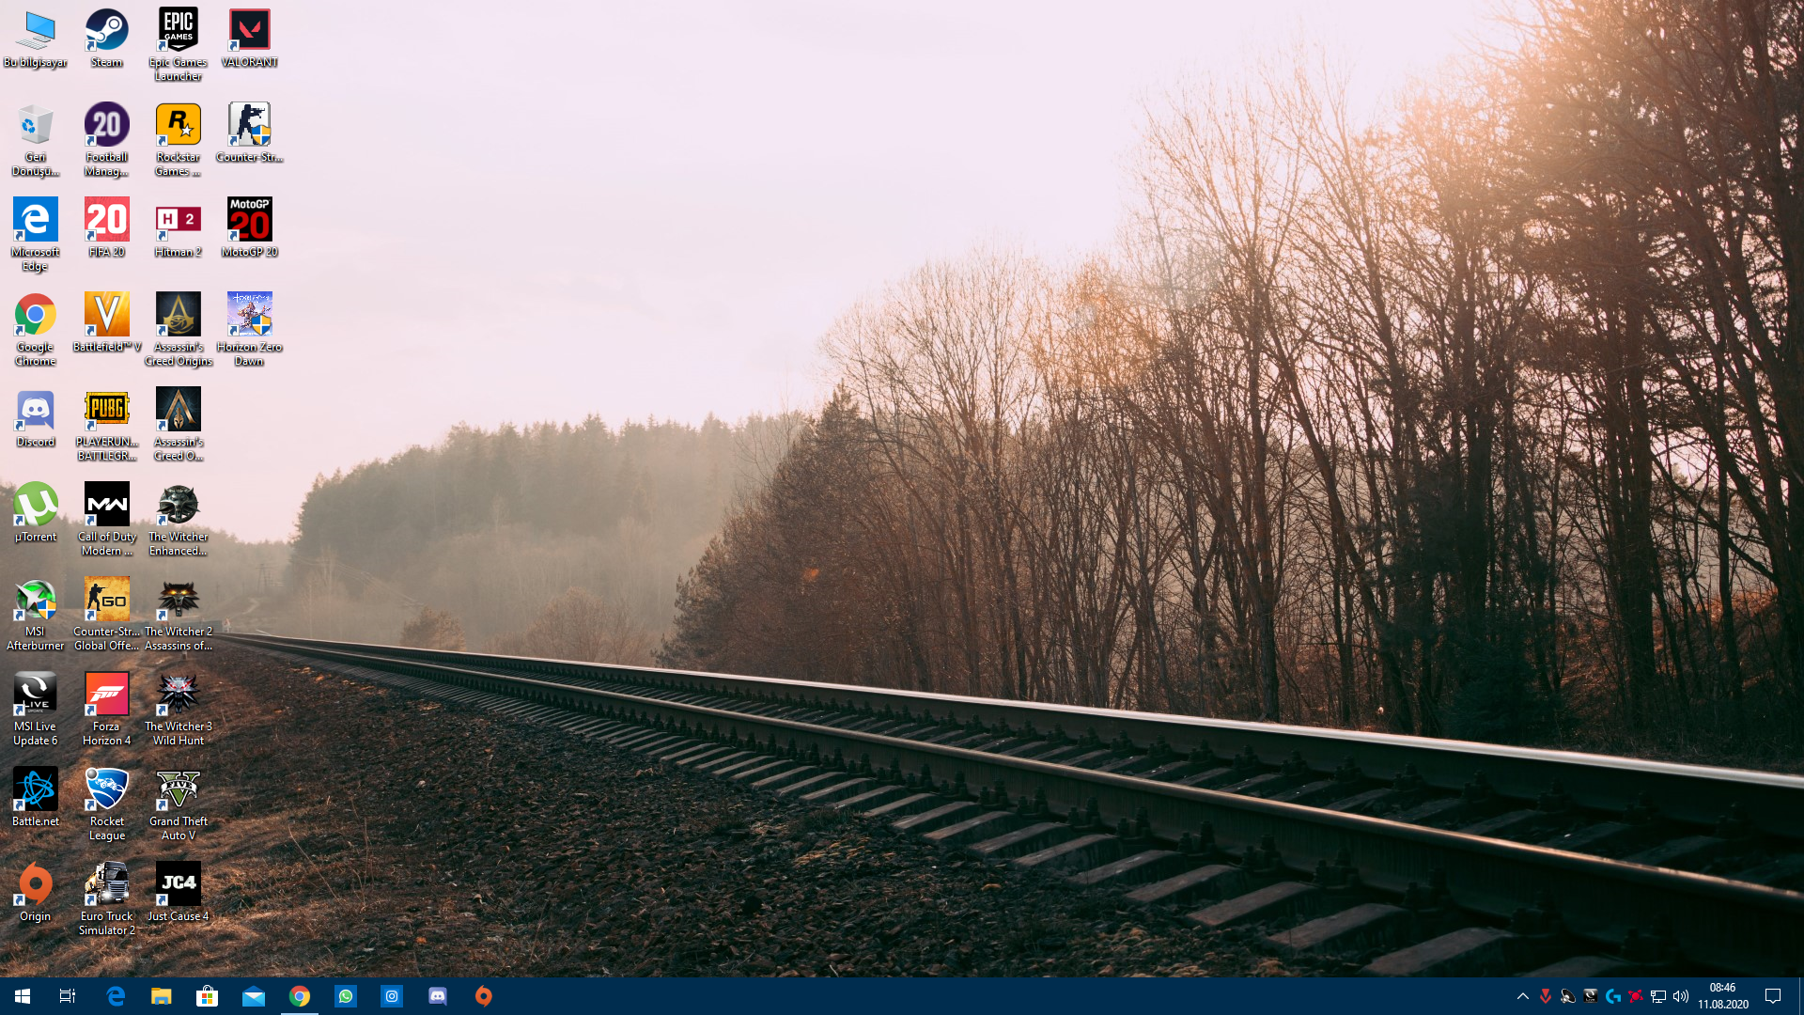Click the Epic Games Launcher icon
The height and width of the screenshot is (1015, 1804).
click(178, 31)
